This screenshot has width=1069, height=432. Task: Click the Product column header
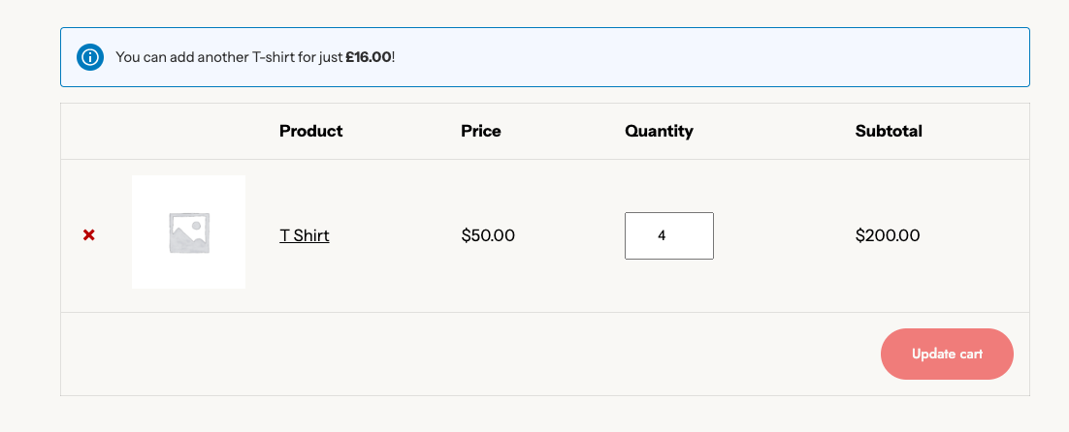pyautogui.click(x=310, y=131)
